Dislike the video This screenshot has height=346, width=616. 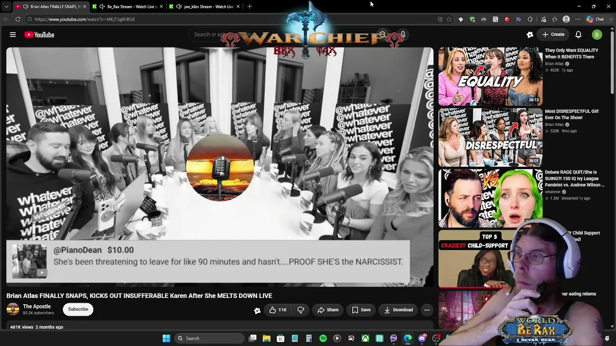click(x=301, y=310)
